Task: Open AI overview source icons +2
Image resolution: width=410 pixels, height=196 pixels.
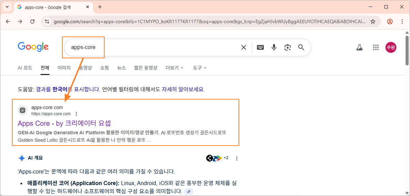Action: tap(217, 158)
